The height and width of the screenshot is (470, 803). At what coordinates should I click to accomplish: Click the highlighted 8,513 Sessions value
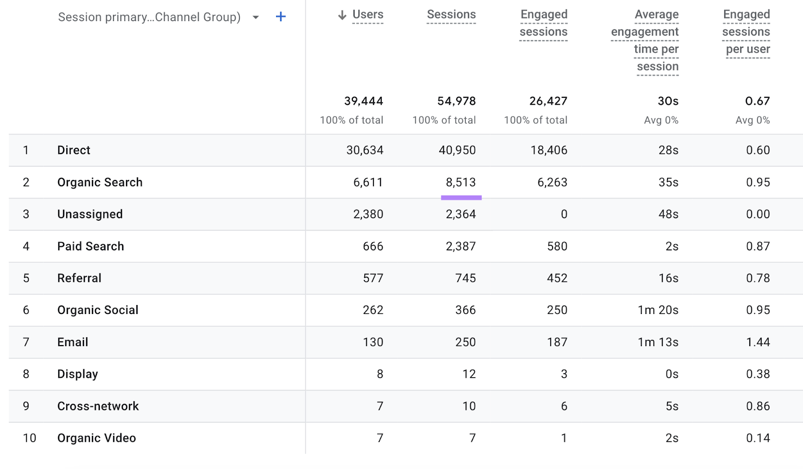click(x=461, y=182)
